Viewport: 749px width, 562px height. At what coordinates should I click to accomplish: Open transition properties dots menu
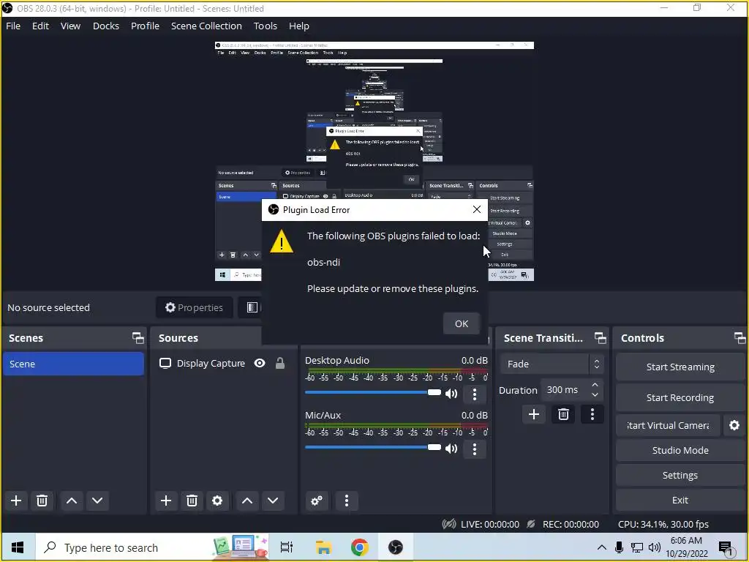click(x=592, y=414)
